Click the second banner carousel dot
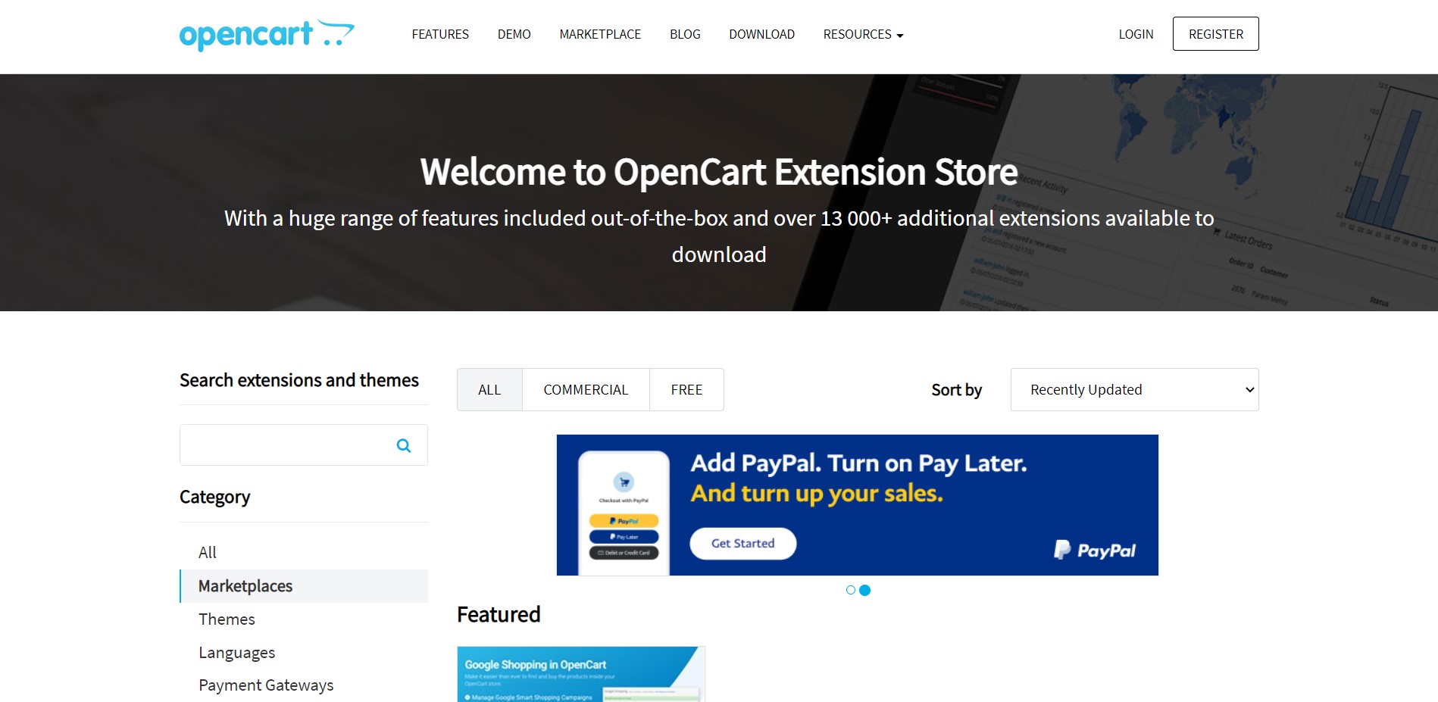 [x=865, y=590]
